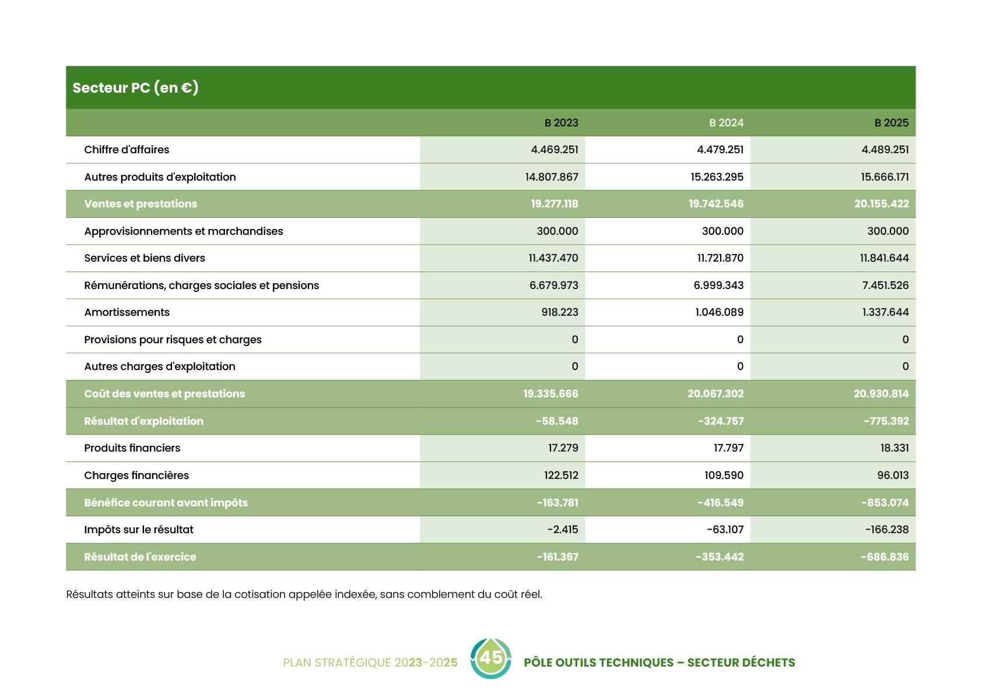Select the 'Services et biens divers' row label
This screenshot has width=982, height=694.
(x=145, y=258)
